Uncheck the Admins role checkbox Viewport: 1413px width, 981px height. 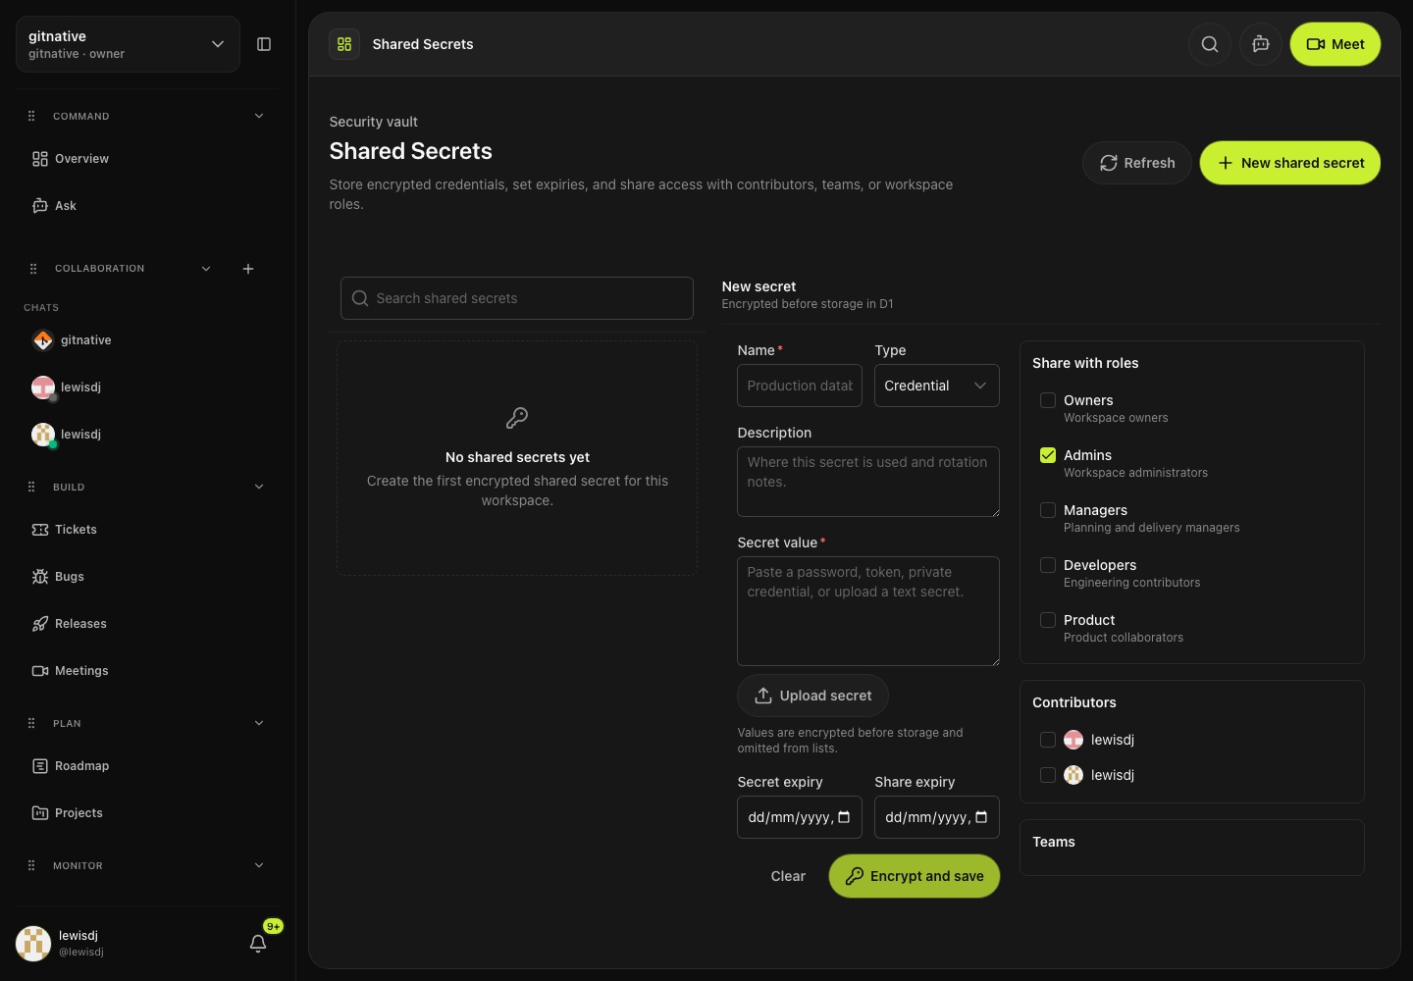1048,455
